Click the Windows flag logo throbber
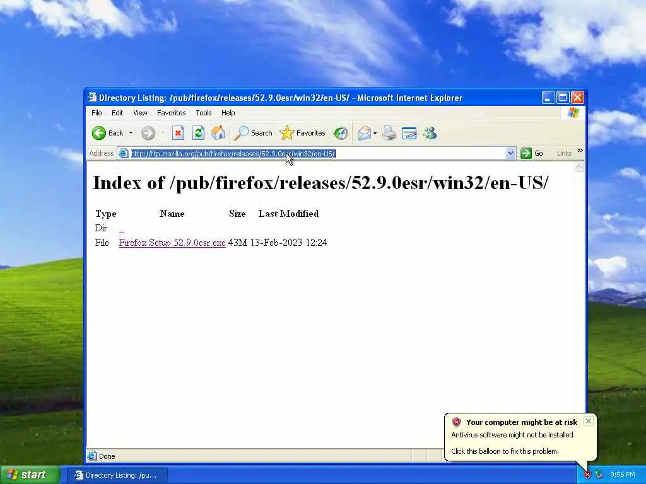The height and width of the screenshot is (484, 646). pyautogui.click(x=573, y=113)
